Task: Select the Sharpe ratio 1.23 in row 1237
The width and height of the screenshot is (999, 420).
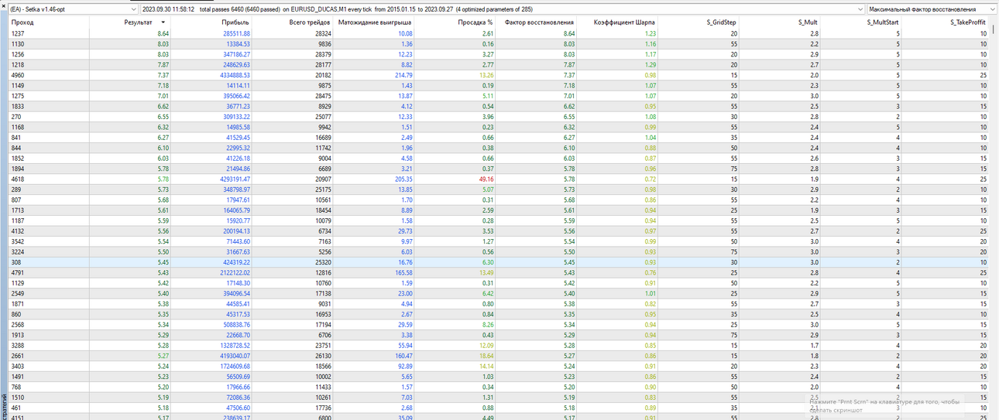Action: 651,34
